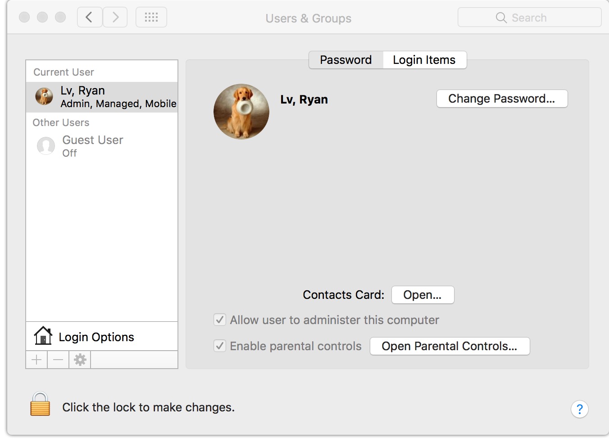Click the Change Password button
The width and height of the screenshot is (609, 442).
(502, 99)
